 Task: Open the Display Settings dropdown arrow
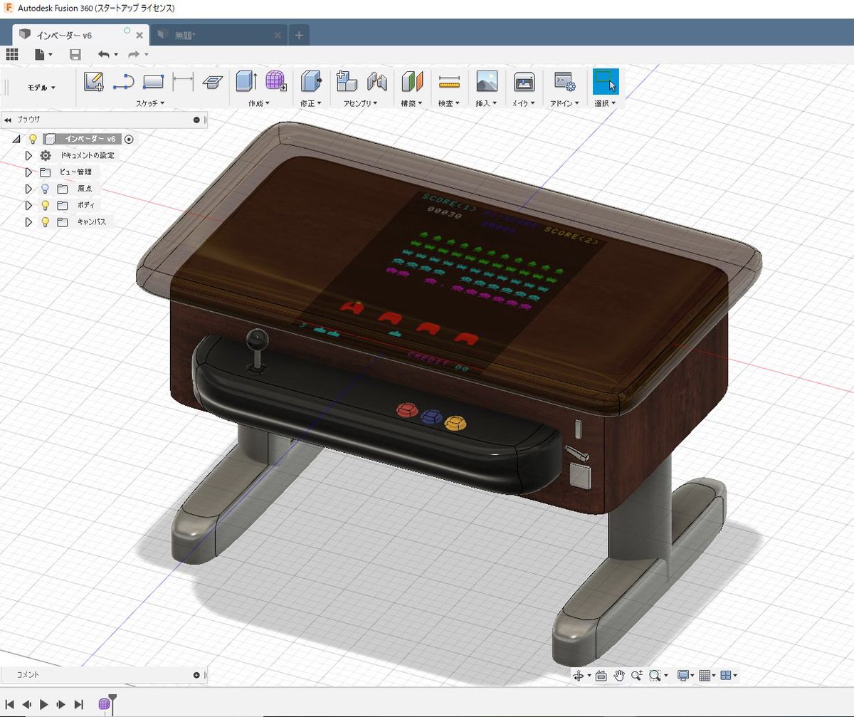pyautogui.click(x=692, y=676)
